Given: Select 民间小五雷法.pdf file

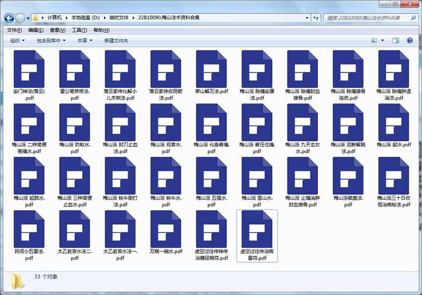Looking at the screenshot, I should (x=29, y=236).
